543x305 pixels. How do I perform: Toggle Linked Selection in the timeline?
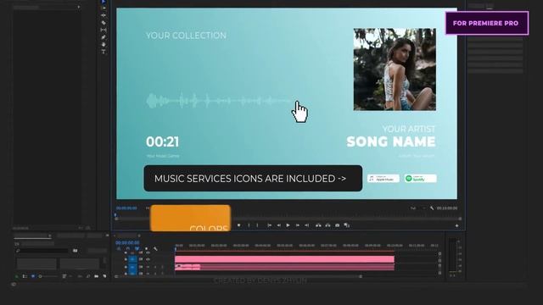(x=137, y=248)
